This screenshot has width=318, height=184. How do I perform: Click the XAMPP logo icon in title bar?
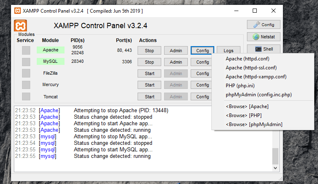tap(18, 11)
